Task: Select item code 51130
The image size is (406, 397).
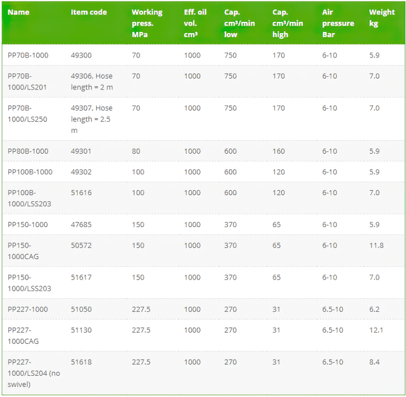Action: [x=81, y=330]
